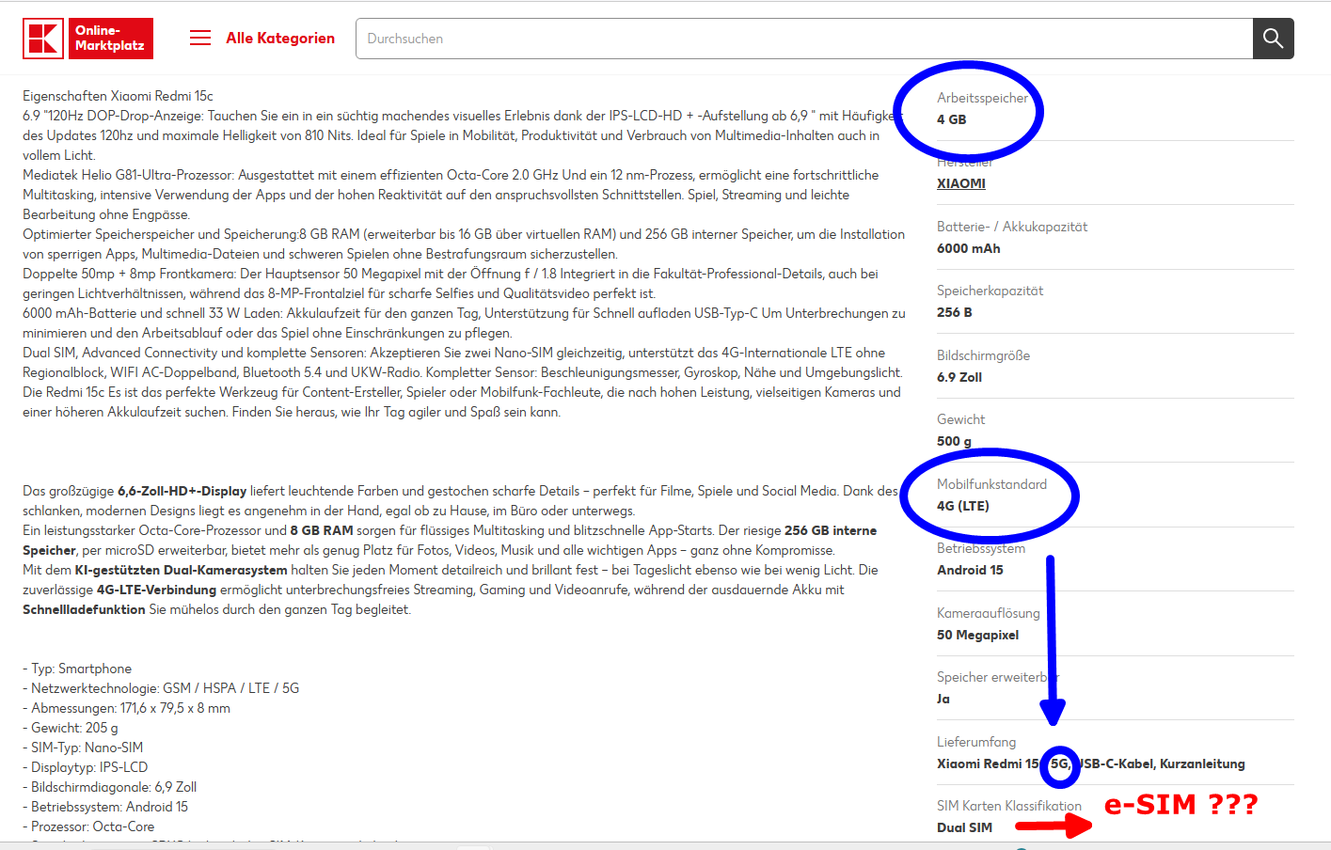
Task: Click the SIM Karten Klassifikation label
Action: pyautogui.click(x=1009, y=806)
